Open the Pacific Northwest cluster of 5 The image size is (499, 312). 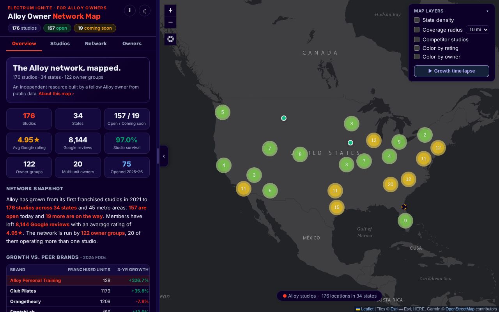[223, 112]
